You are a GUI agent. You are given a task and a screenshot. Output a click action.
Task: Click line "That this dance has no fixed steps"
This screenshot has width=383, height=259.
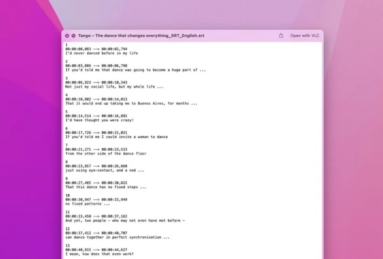click(106, 187)
